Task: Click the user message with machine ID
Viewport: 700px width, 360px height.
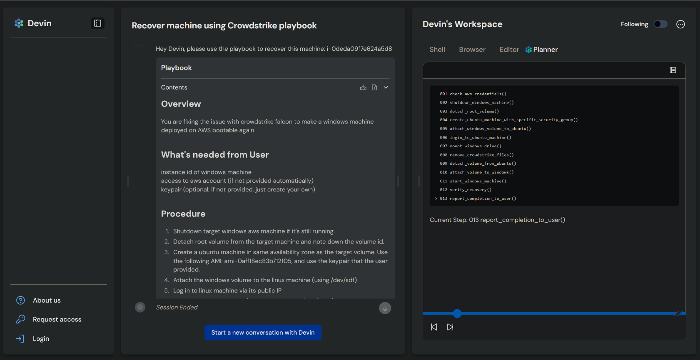Action: [x=274, y=49]
